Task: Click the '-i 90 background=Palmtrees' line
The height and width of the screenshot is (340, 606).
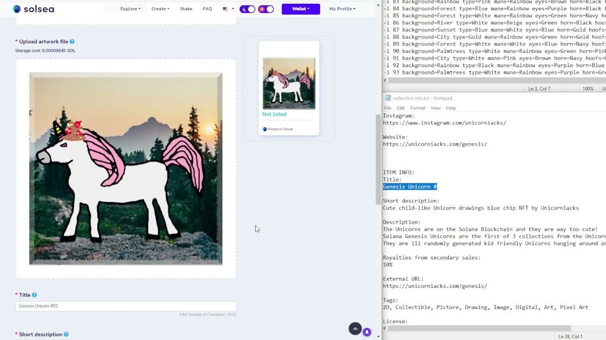Action: pyautogui.click(x=494, y=51)
